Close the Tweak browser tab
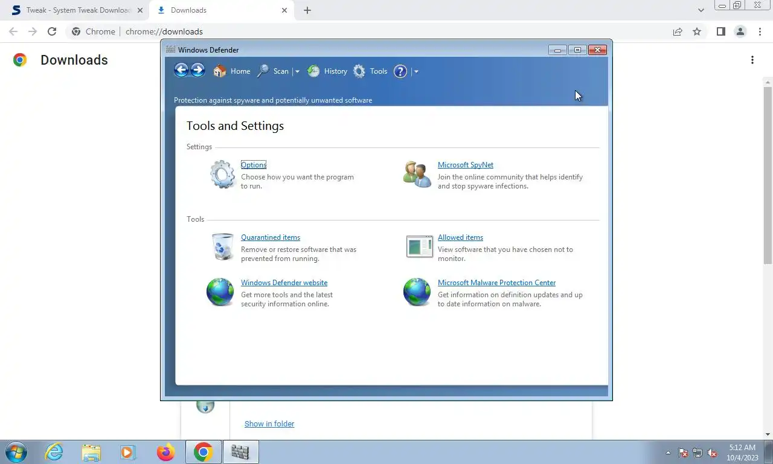Image resolution: width=773 pixels, height=464 pixels. 140,10
